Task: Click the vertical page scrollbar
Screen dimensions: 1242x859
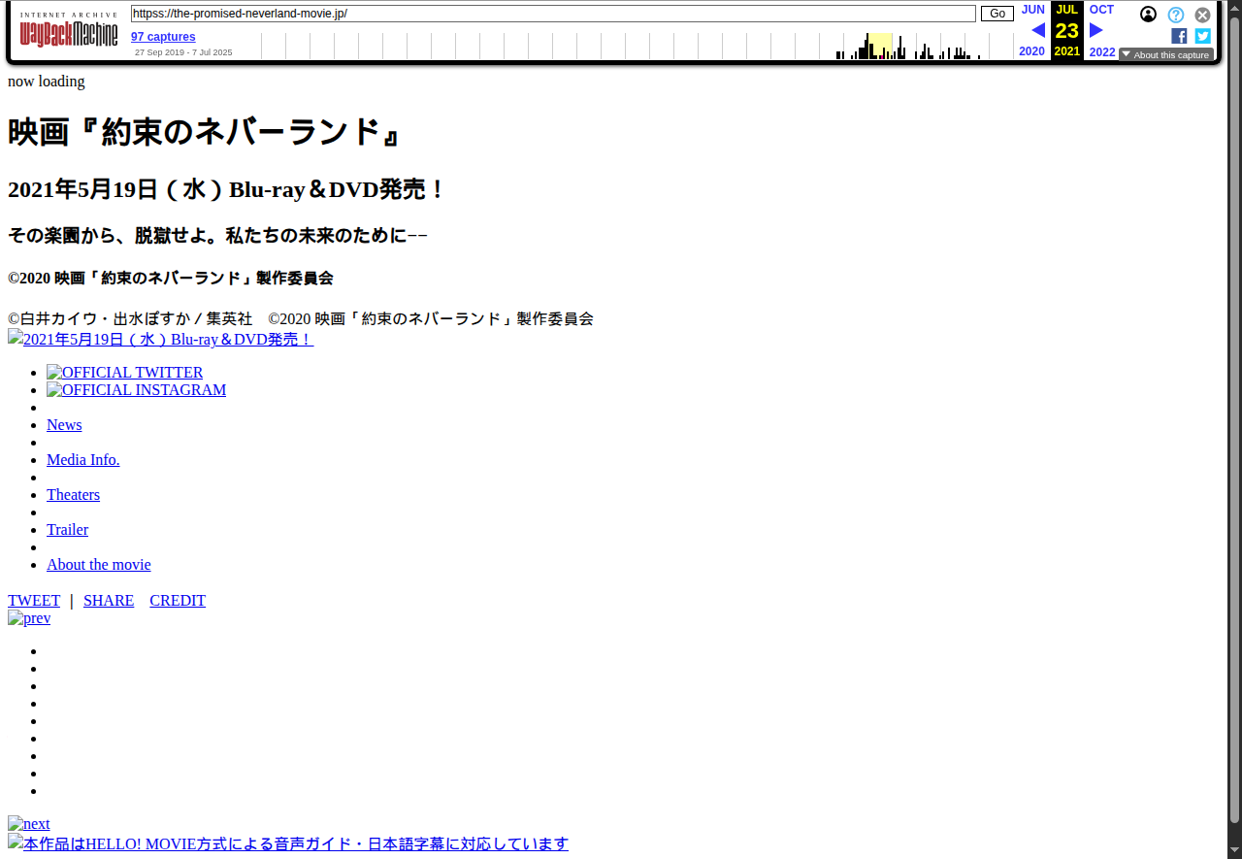Action: pos(1234,437)
